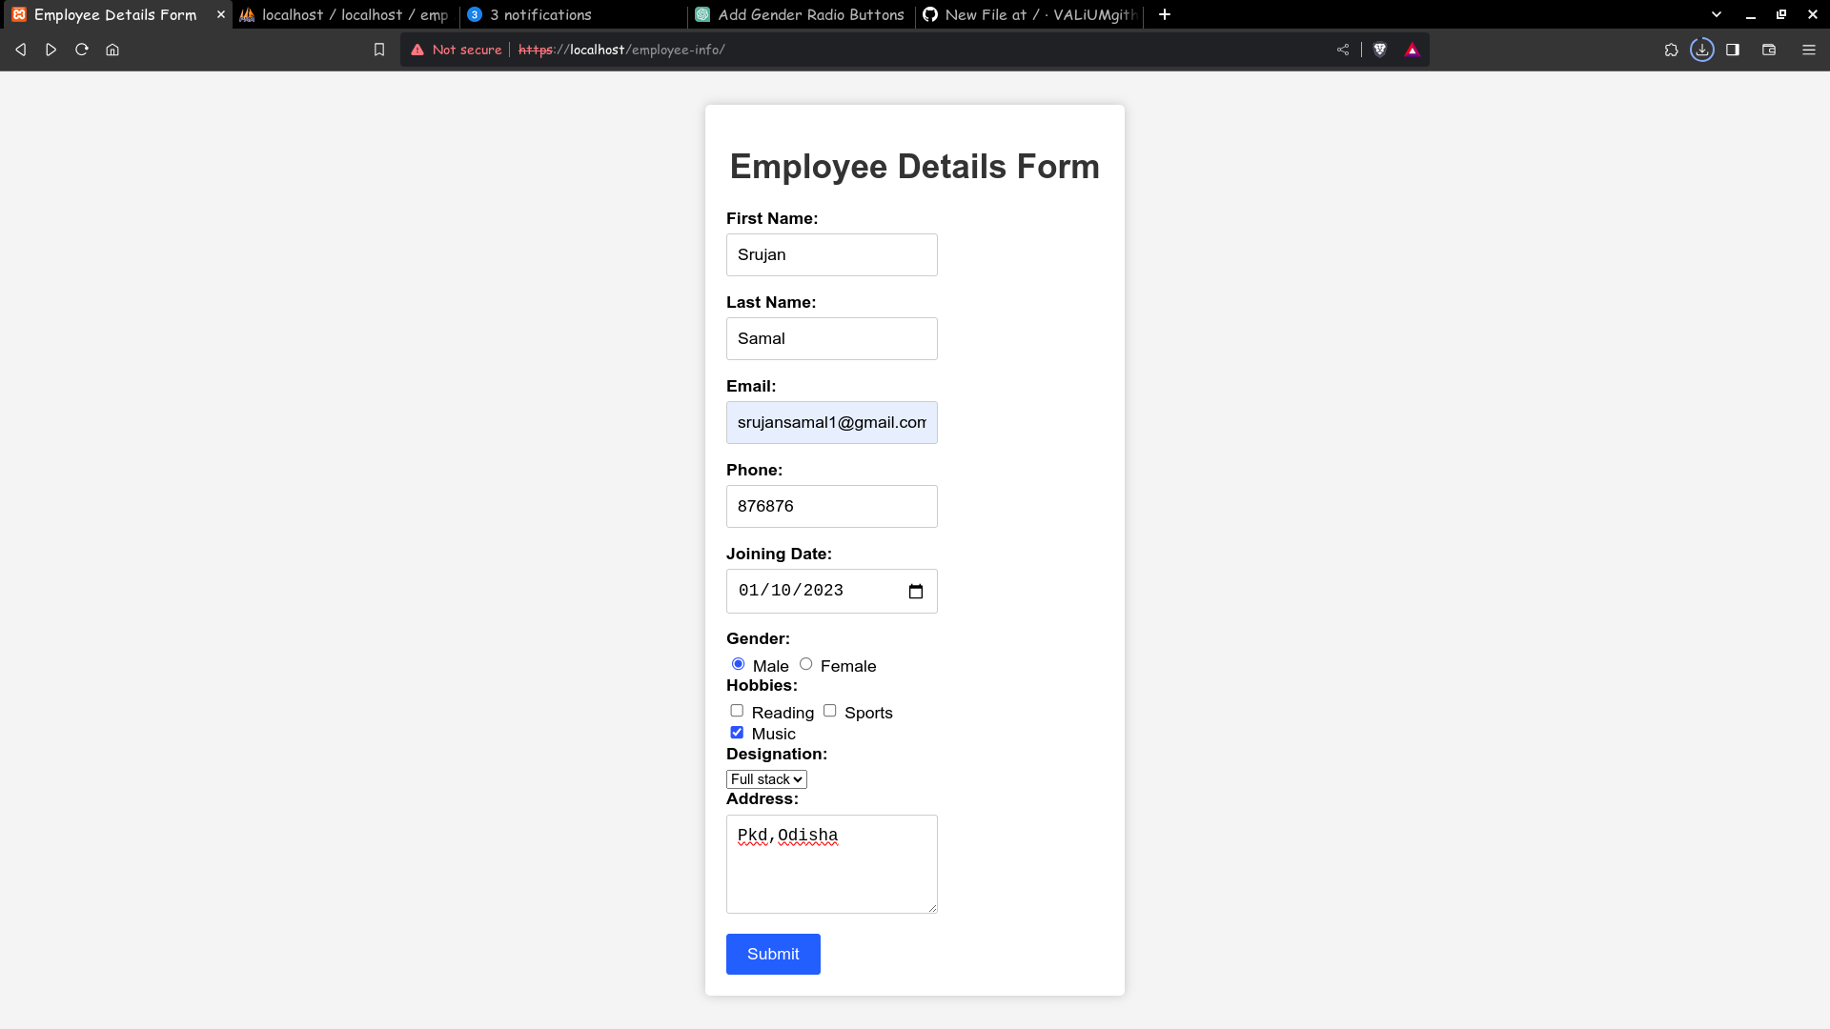Bookmark the current page
Image resolution: width=1830 pixels, height=1029 pixels.
[x=379, y=50]
